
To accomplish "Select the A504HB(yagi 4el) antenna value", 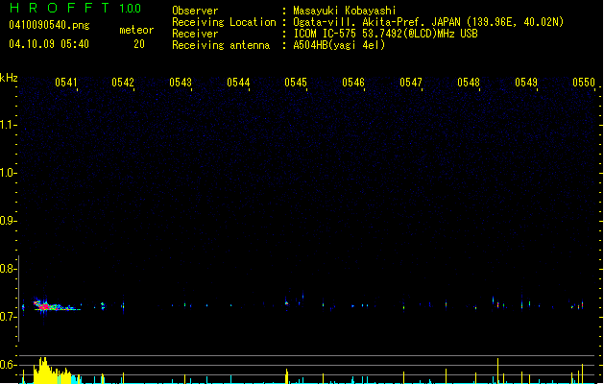I will 339,45.
